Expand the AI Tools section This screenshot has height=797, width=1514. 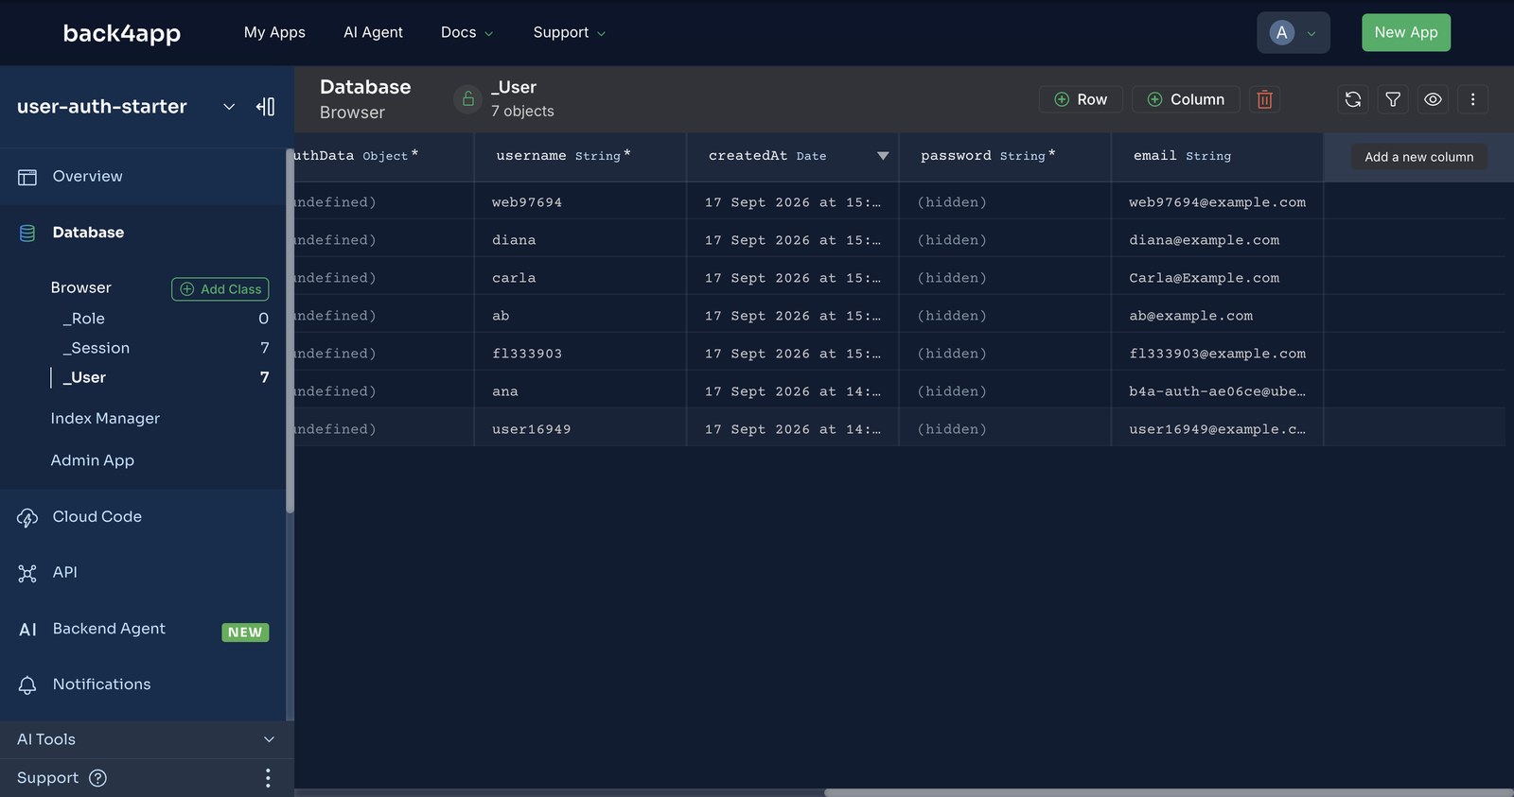pos(147,739)
